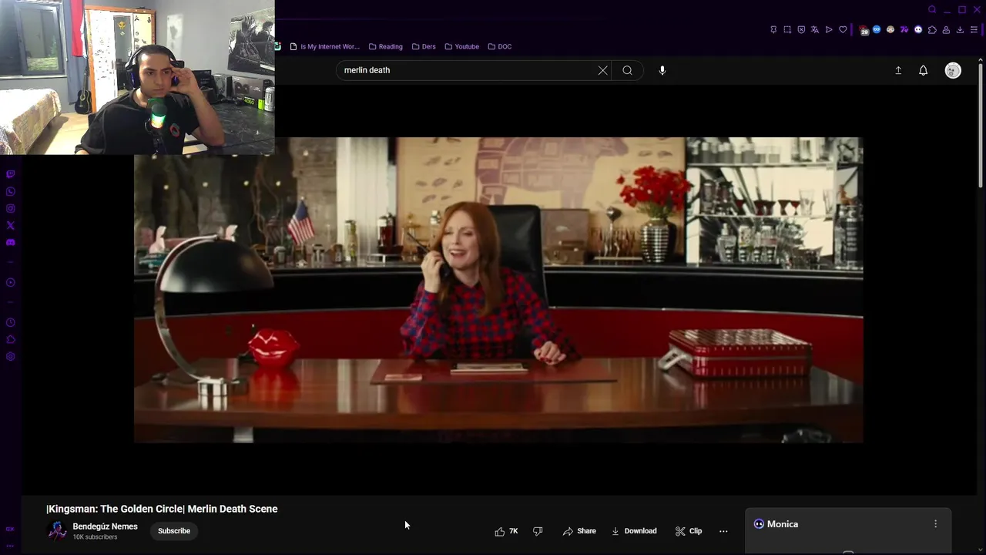Screen dimensions: 986x555
Task: Open GX Control in sidebar bottom
Action: click(x=10, y=529)
